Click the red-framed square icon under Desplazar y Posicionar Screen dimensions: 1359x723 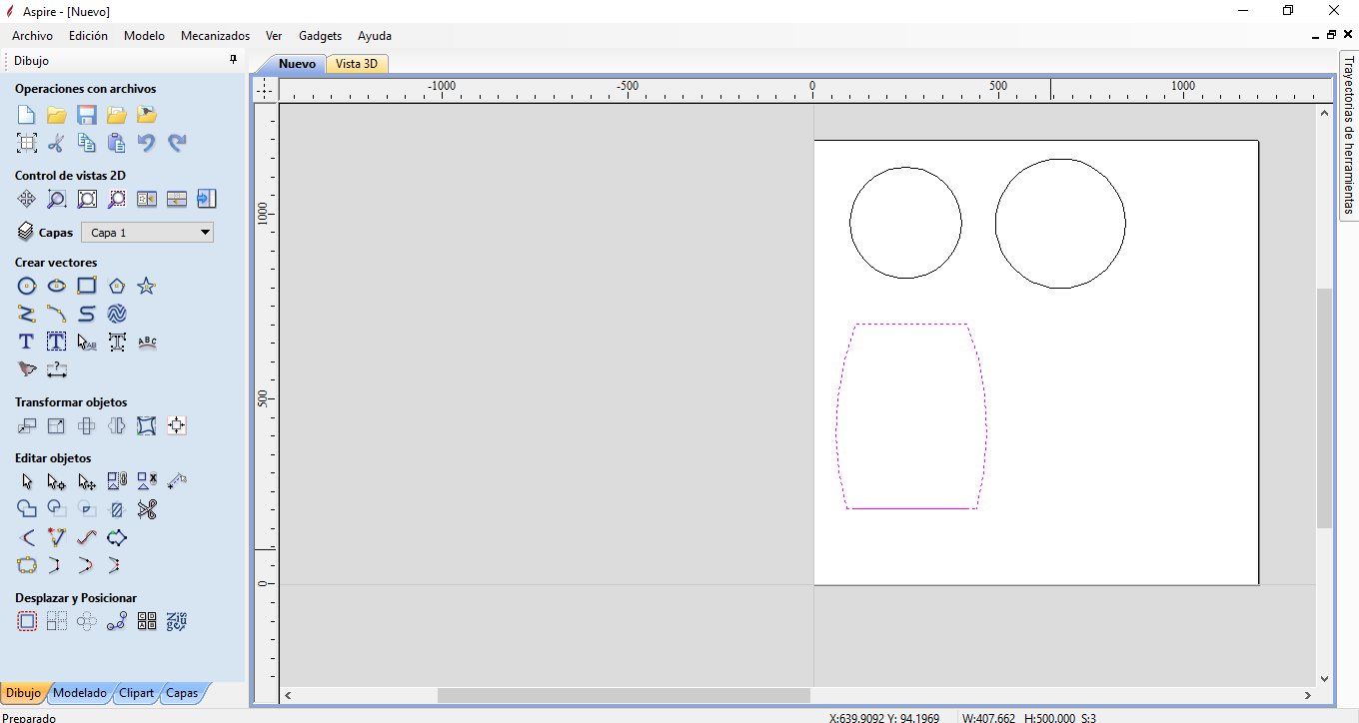[x=27, y=621]
